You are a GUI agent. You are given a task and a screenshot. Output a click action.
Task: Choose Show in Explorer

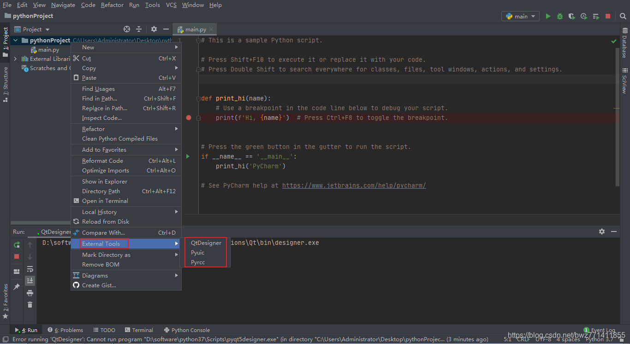pyautogui.click(x=126, y=182)
